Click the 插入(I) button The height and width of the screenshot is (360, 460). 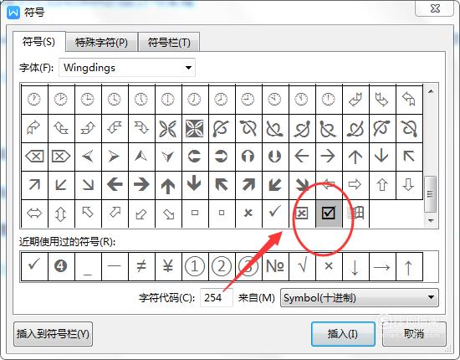343,334
